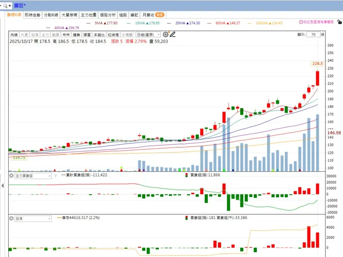This screenshot has width=343, height=257.
Task: Click 買賣超(張) 11,866 legend
Action: (203, 175)
